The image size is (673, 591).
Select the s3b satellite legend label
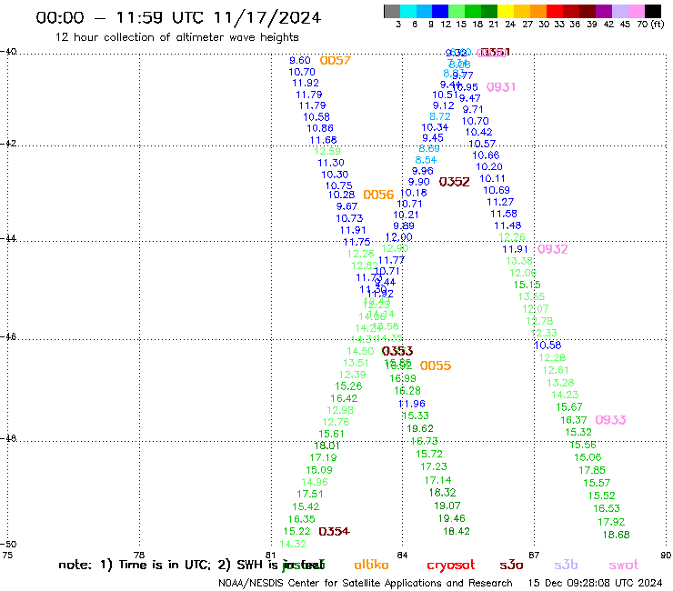(x=566, y=566)
